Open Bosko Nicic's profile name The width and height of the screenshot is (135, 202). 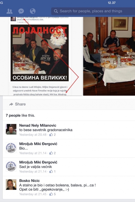coord(29,181)
